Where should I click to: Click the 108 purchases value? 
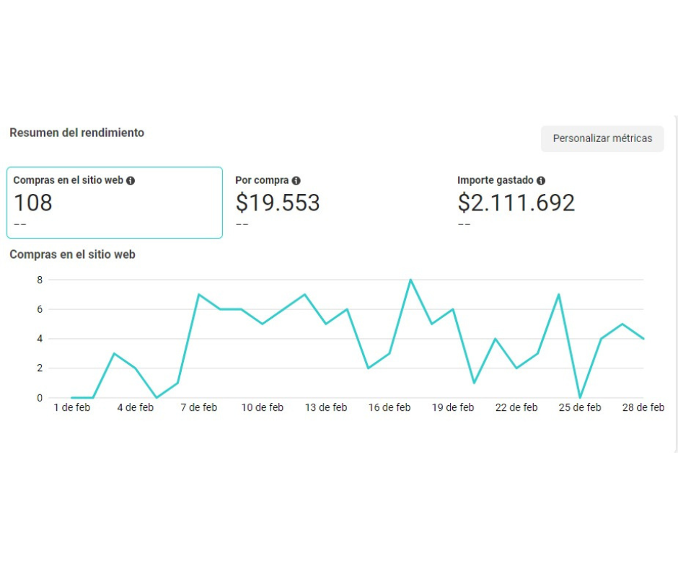coord(33,203)
